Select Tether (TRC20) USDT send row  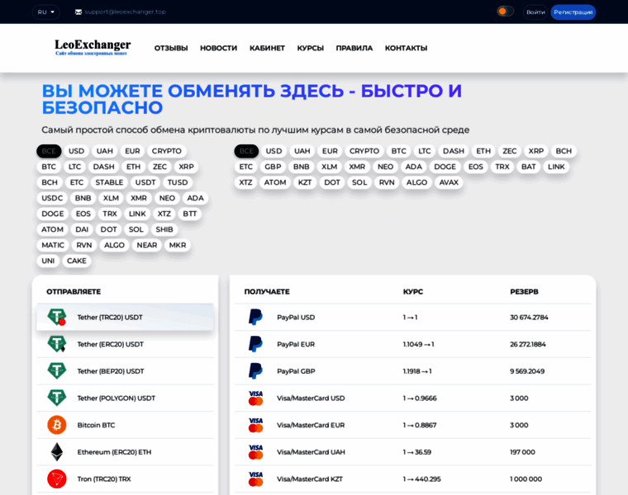(125, 317)
